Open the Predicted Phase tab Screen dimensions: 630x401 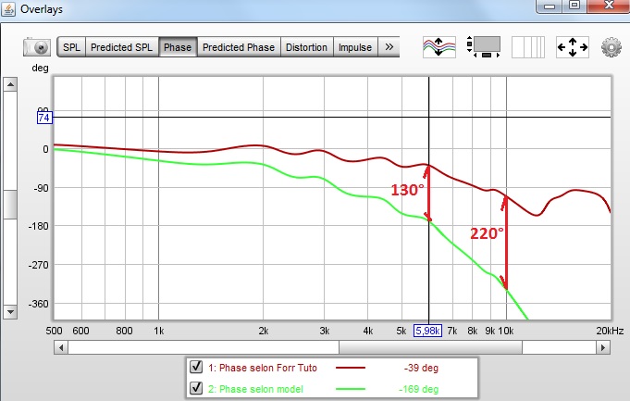[239, 47]
